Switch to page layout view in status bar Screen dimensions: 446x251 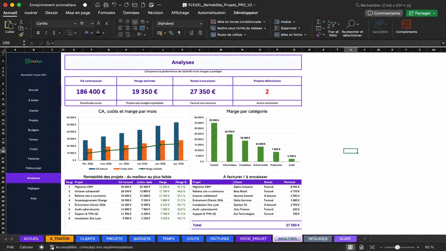point(362,247)
